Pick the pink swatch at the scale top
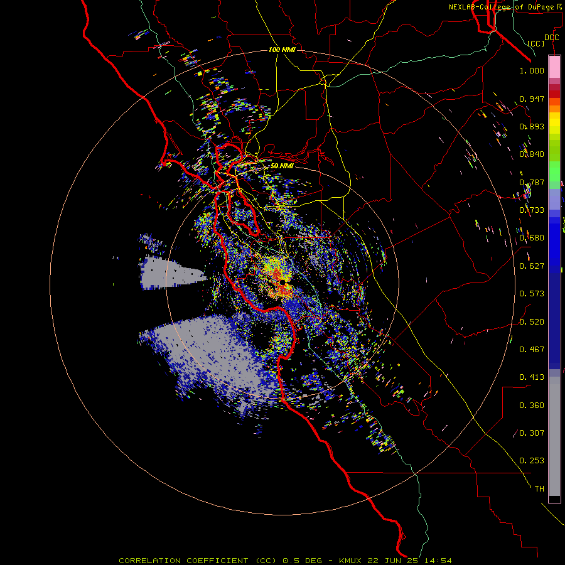Viewport: 565px width, 565px height. point(554,67)
